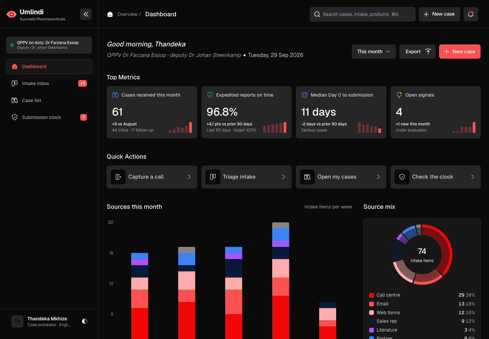Click the Expedited reports shield icon
Viewport: 489px width, 339px height.
210,95
